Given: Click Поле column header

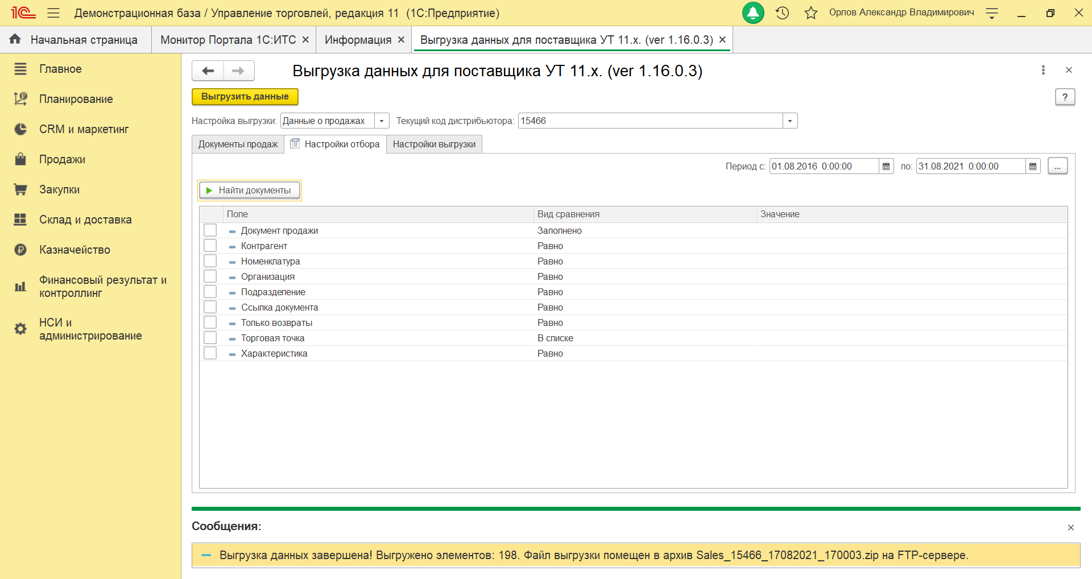Looking at the screenshot, I should [378, 214].
